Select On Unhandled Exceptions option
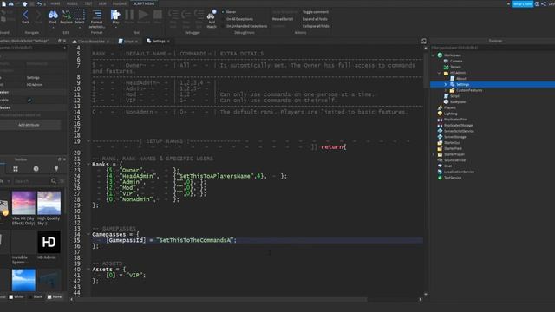The image size is (555, 312). 245,26
